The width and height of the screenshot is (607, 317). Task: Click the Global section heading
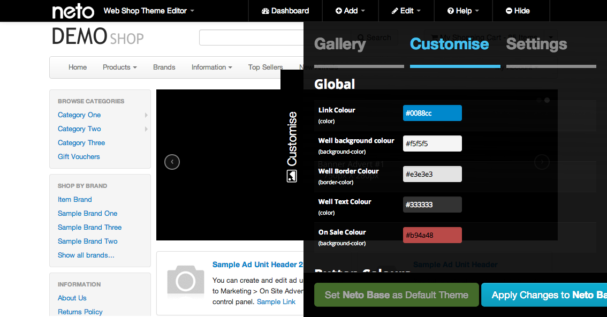pyautogui.click(x=335, y=85)
